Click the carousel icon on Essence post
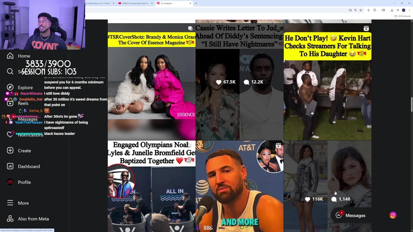This screenshot has width=413, height=232. click(x=190, y=28)
